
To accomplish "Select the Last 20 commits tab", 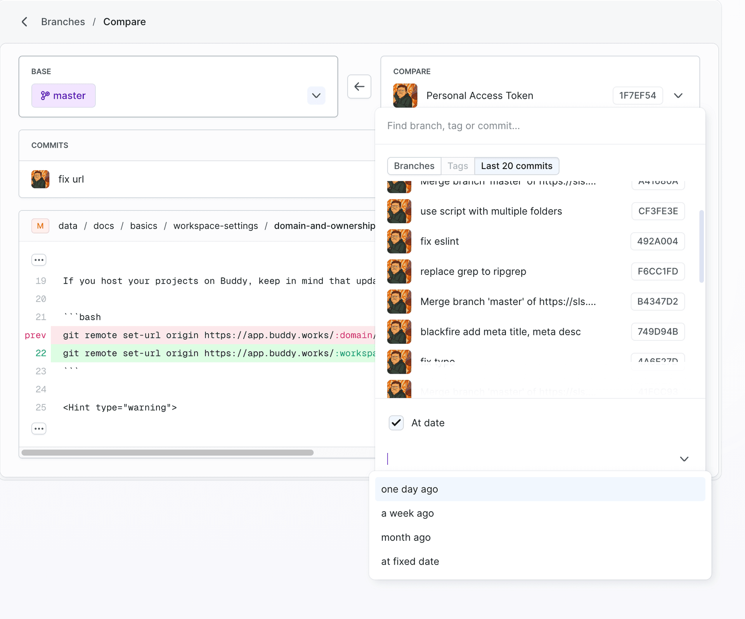I will (x=516, y=166).
